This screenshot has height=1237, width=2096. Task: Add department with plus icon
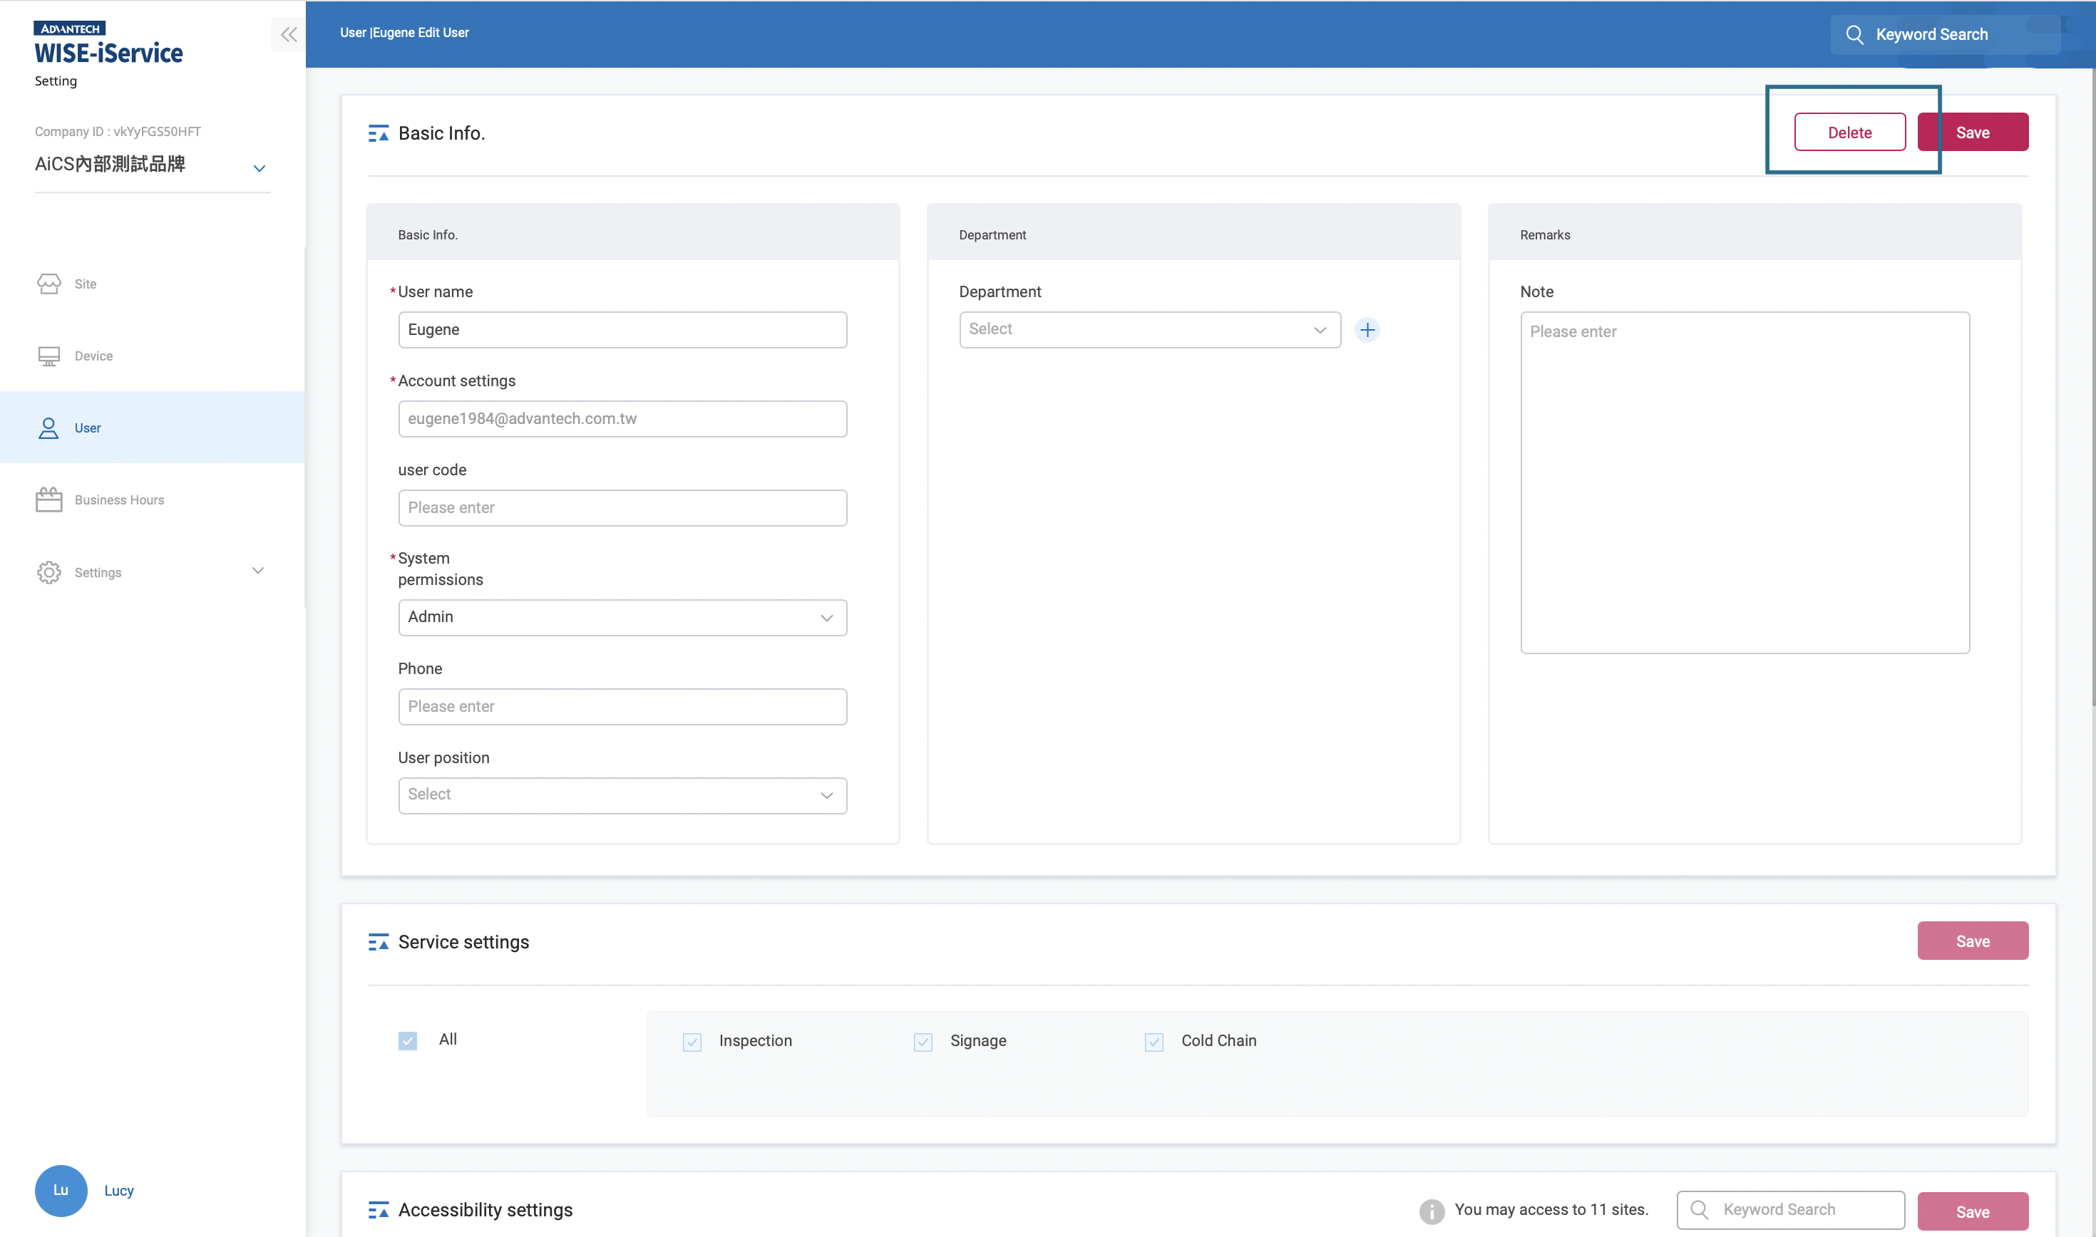1367,330
